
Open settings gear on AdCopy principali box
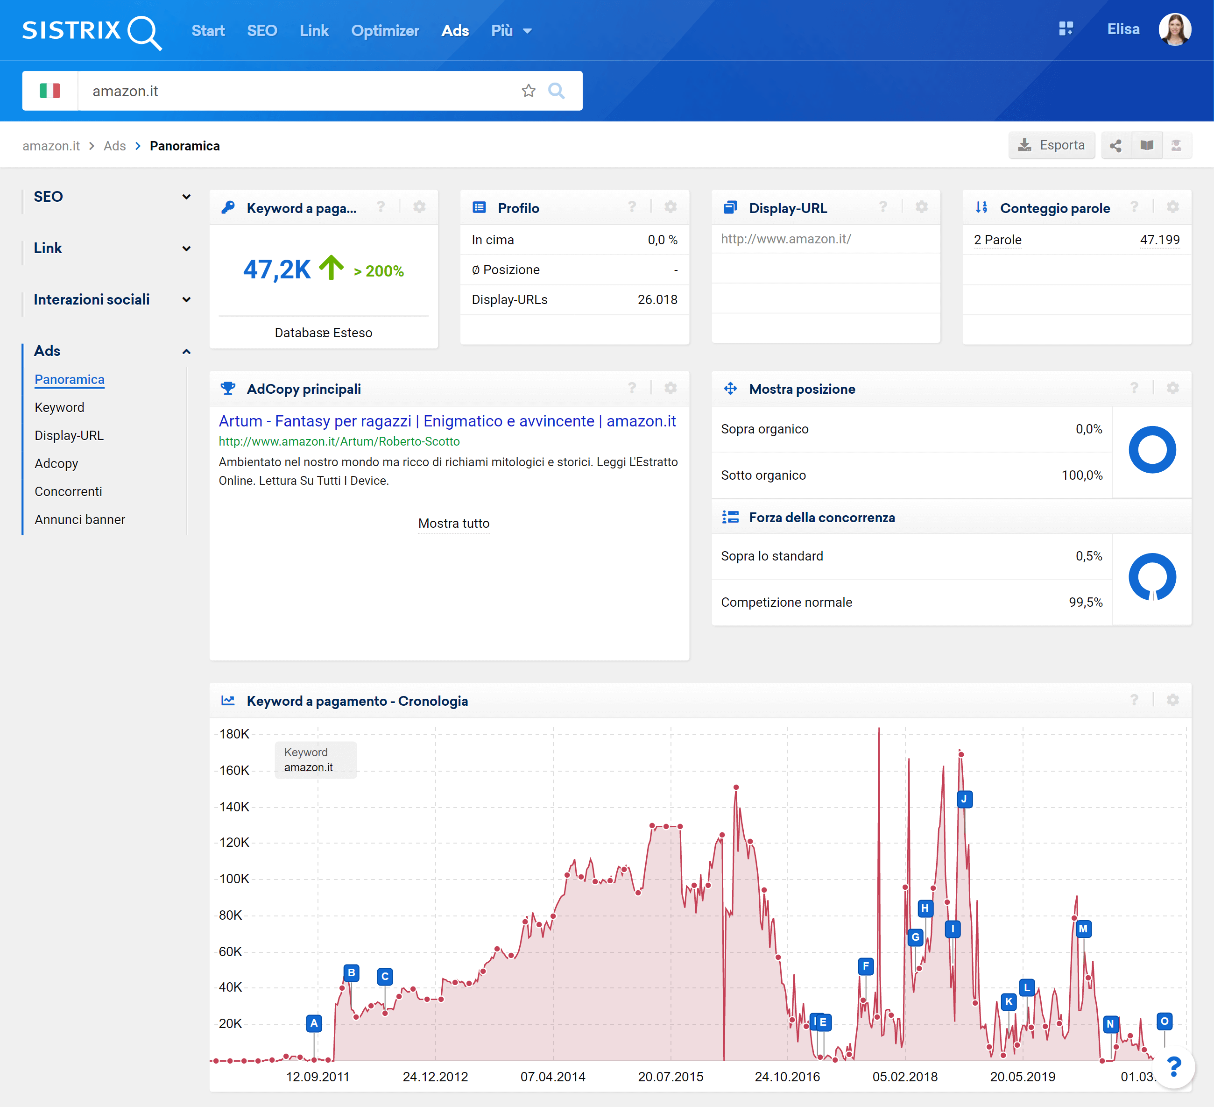[x=671, y=388]
